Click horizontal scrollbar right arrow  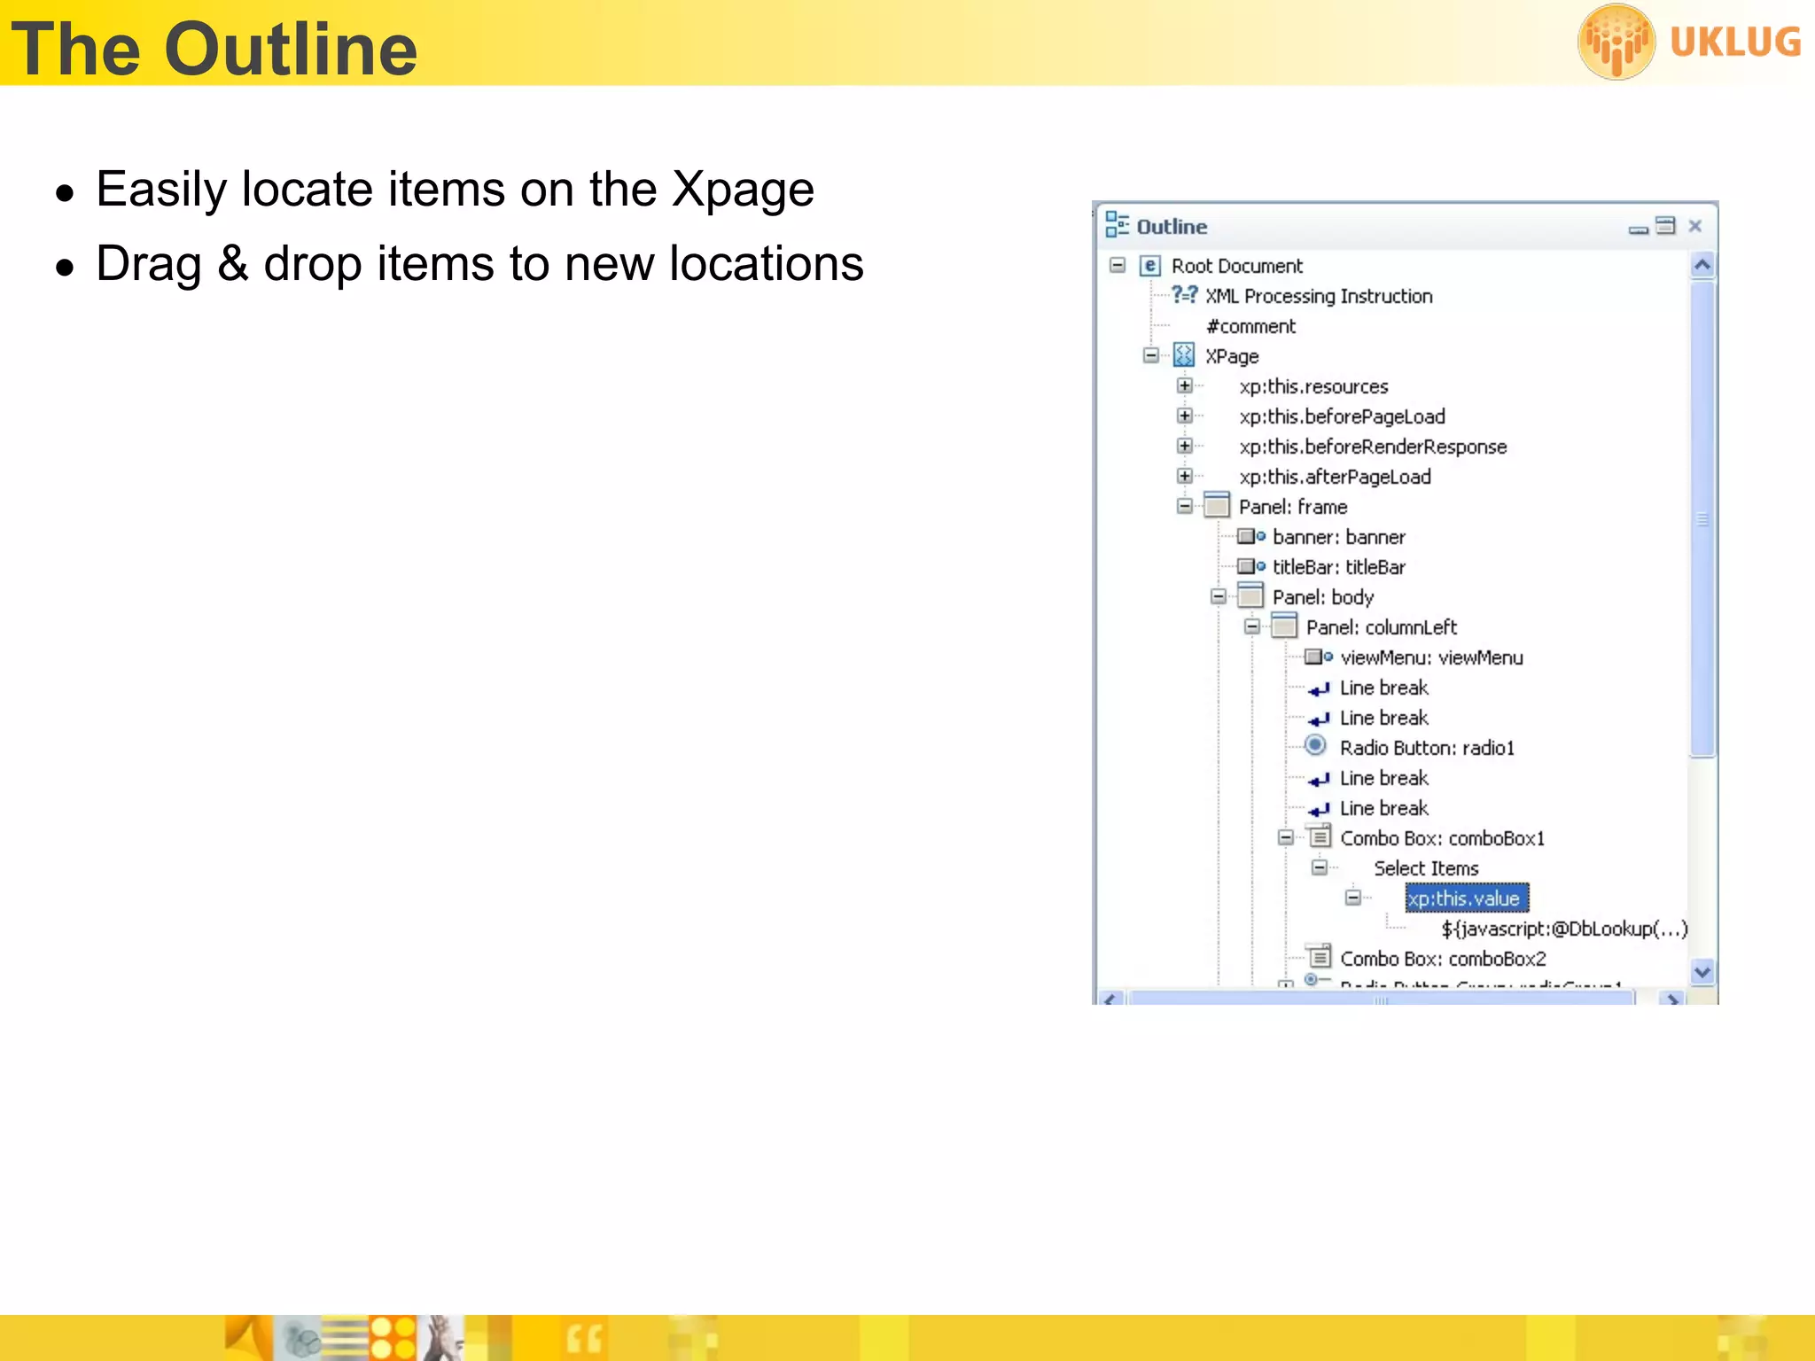point(1671,998)
